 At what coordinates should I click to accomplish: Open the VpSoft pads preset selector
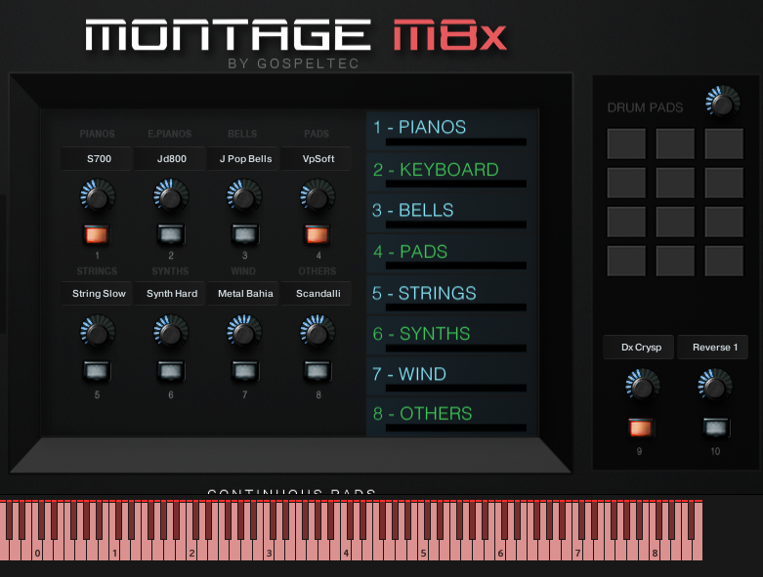point(317,158)
